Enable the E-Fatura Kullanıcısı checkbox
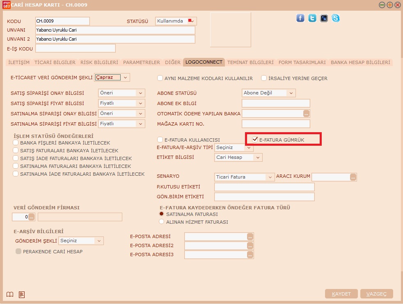403x305 pixels. pyautogui.click(x=160, y=140)
